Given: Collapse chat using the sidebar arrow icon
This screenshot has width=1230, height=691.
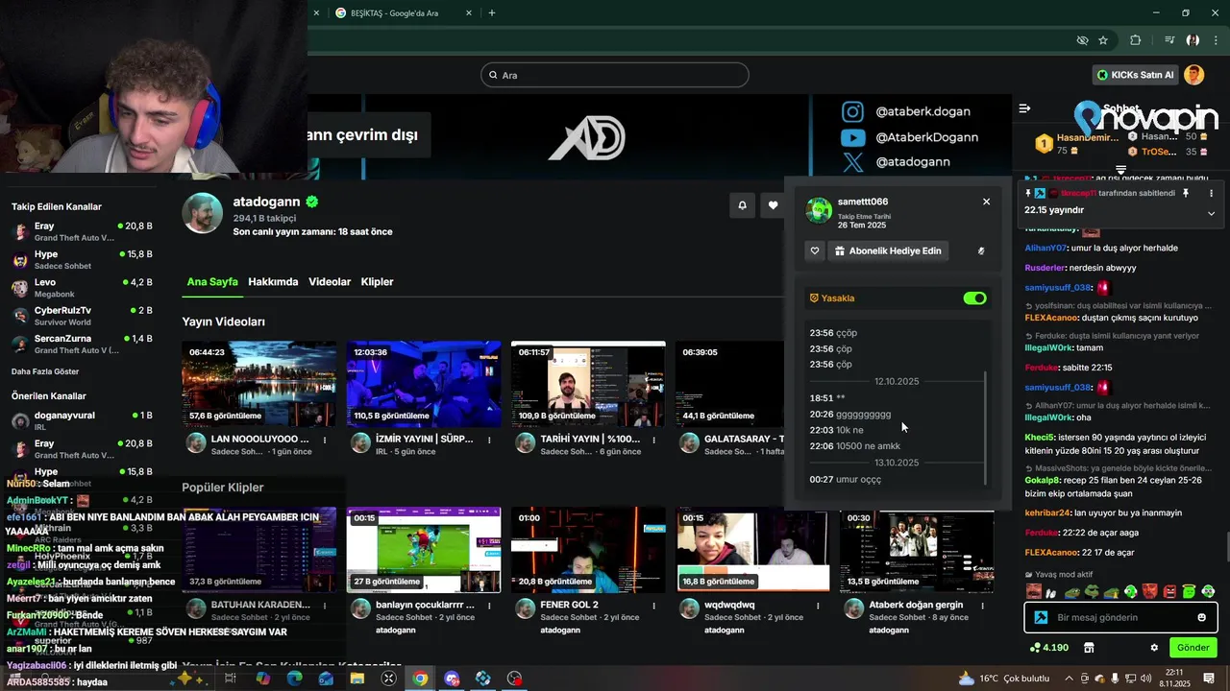Looking at the screenshot, I should point(1024,108).
